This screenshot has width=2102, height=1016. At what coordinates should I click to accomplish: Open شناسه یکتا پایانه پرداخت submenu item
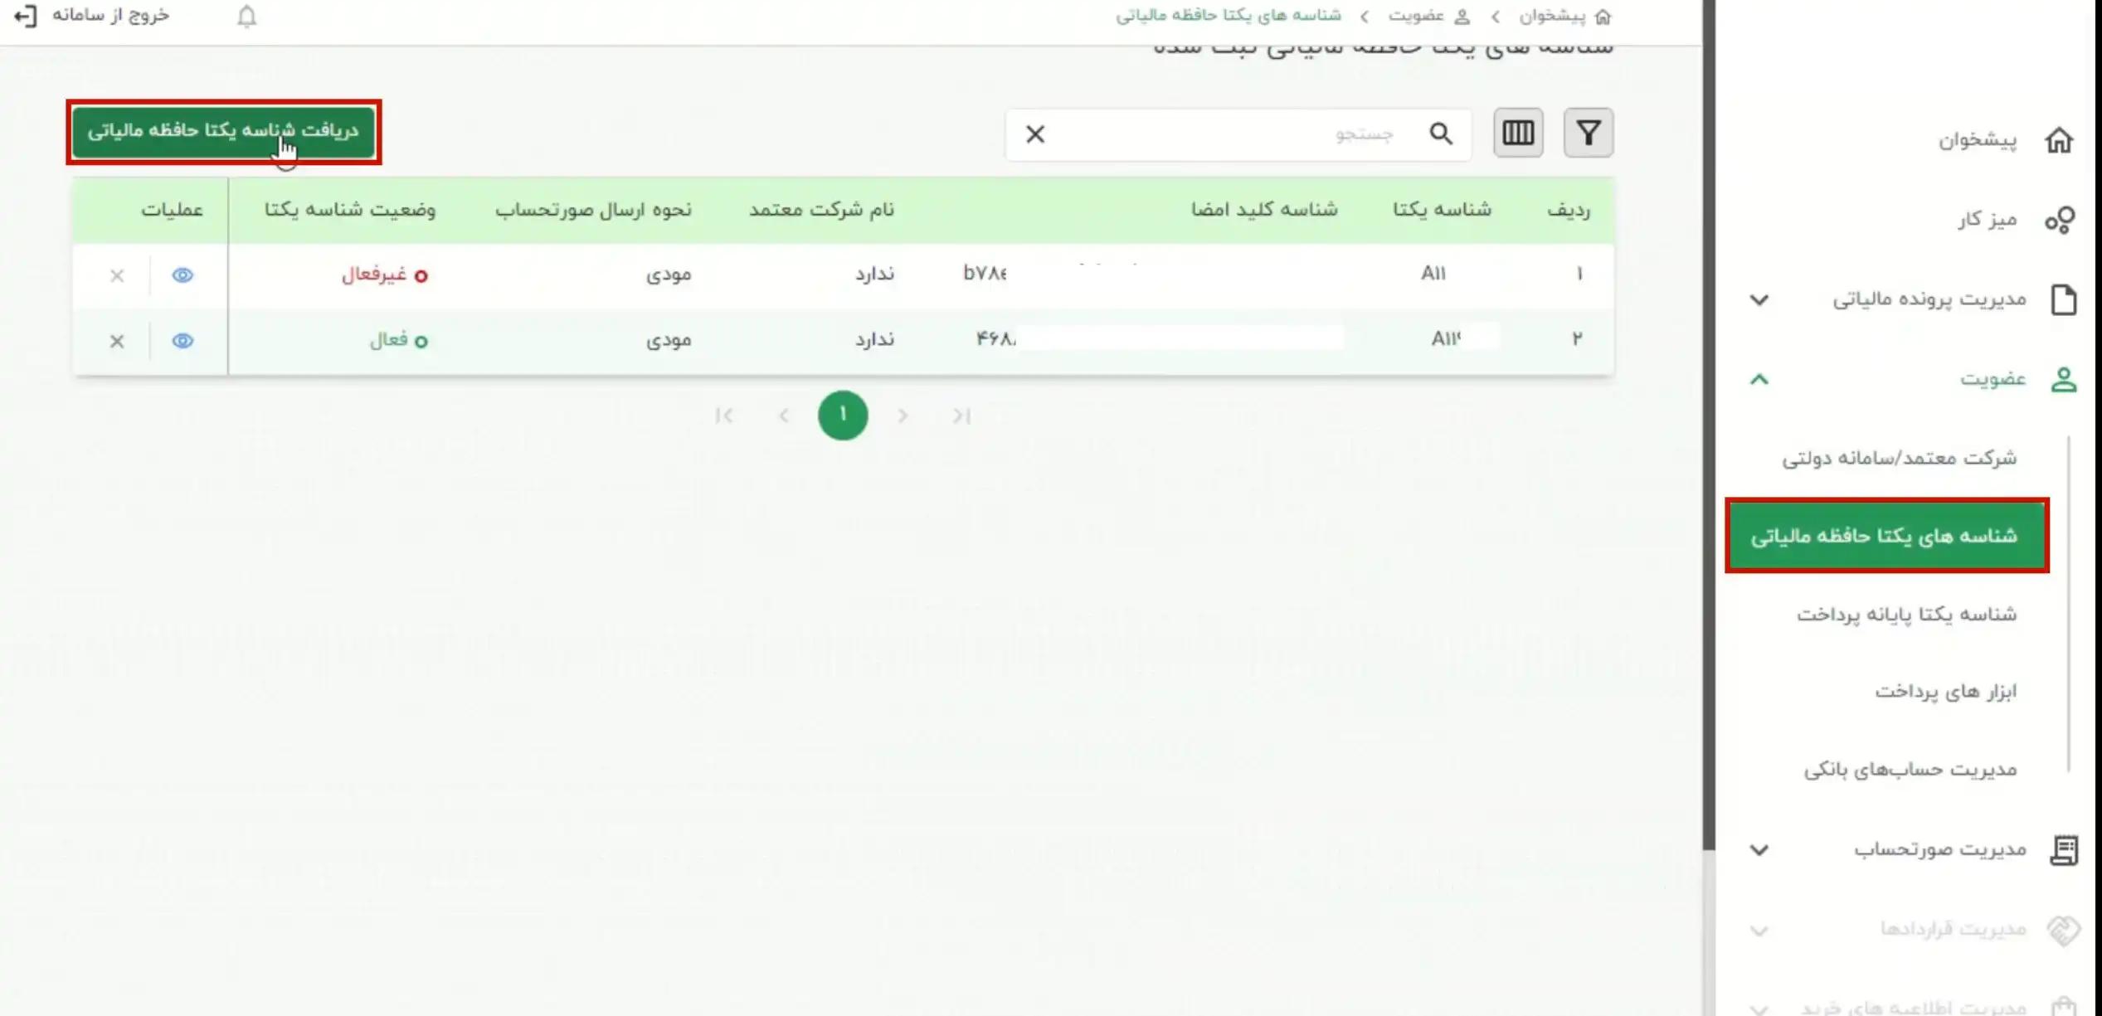tap(1906, 615)
